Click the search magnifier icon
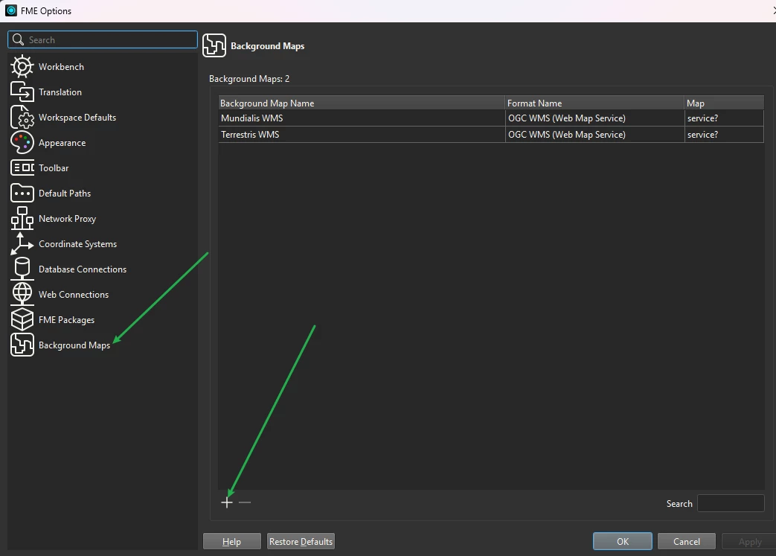The width and height of the screenshot is (776, 556). [18, 39]
